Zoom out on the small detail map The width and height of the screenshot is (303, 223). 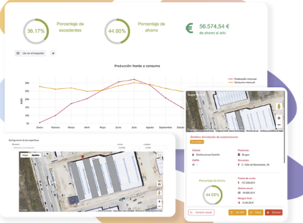[279, 125]
